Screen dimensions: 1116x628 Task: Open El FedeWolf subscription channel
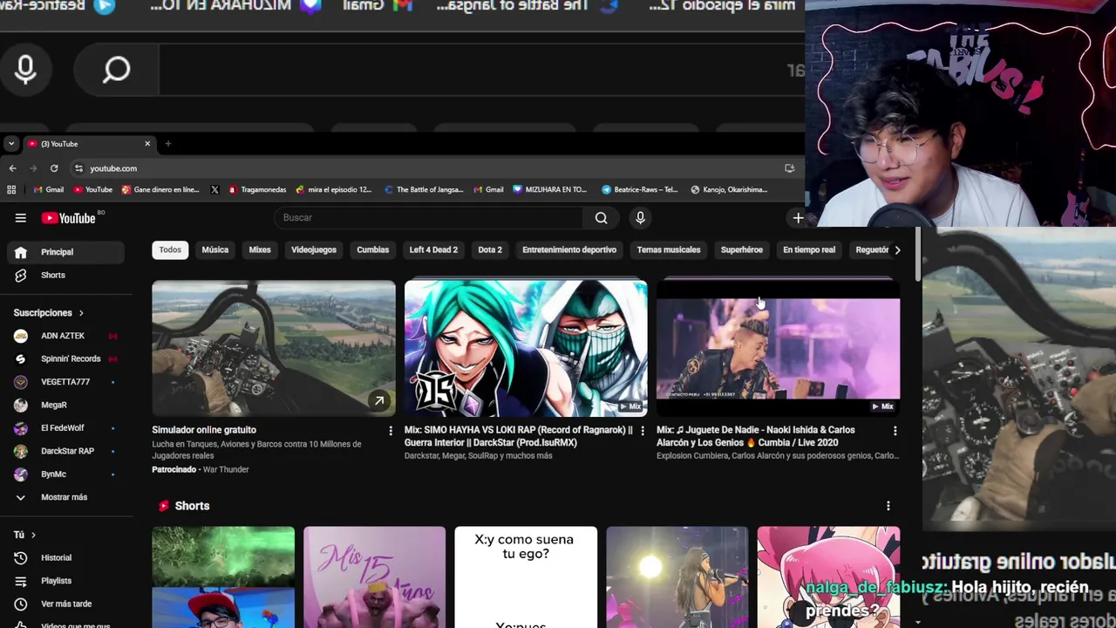66,428
